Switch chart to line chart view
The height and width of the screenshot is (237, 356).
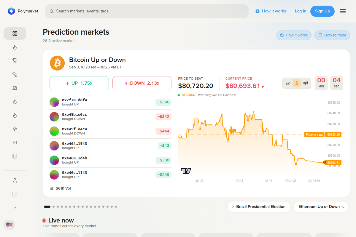pos(288,83)
